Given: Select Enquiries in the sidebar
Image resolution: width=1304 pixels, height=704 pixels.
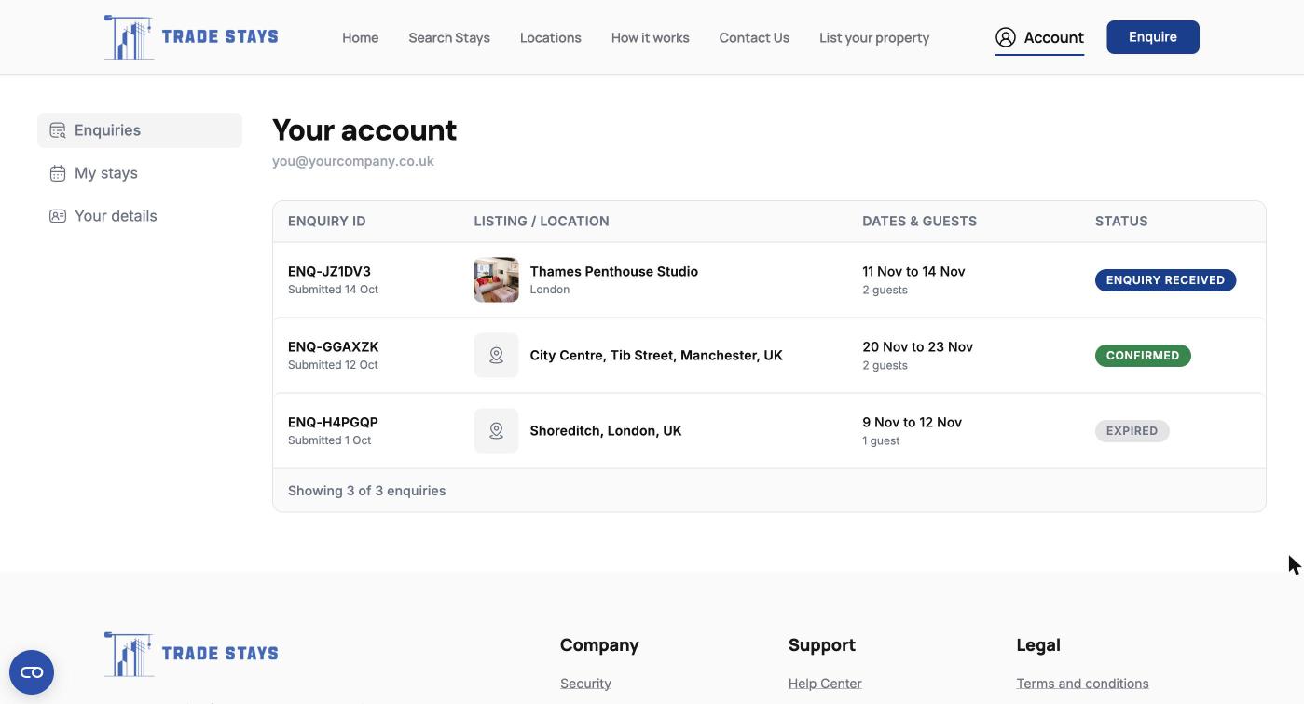Looking at the screenshot, I should pos(140,130).
